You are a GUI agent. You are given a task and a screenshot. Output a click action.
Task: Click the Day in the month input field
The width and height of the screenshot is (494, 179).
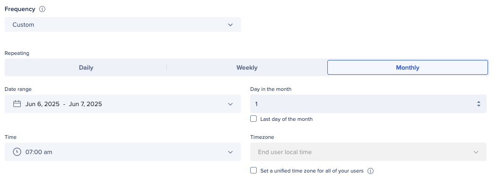point(368,104)
